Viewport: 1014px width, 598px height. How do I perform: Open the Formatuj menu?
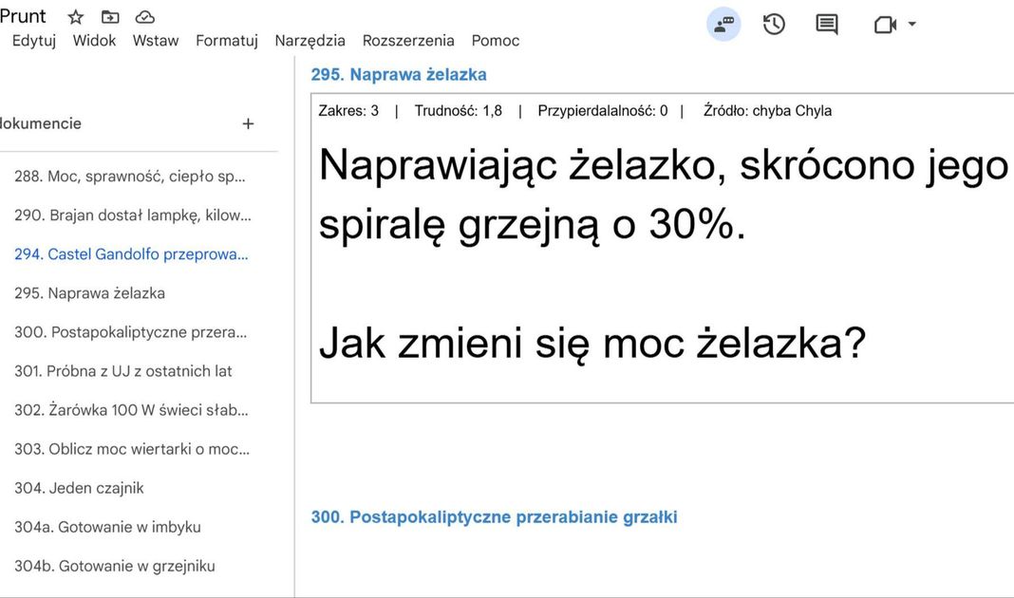click(x=226, y=40)
